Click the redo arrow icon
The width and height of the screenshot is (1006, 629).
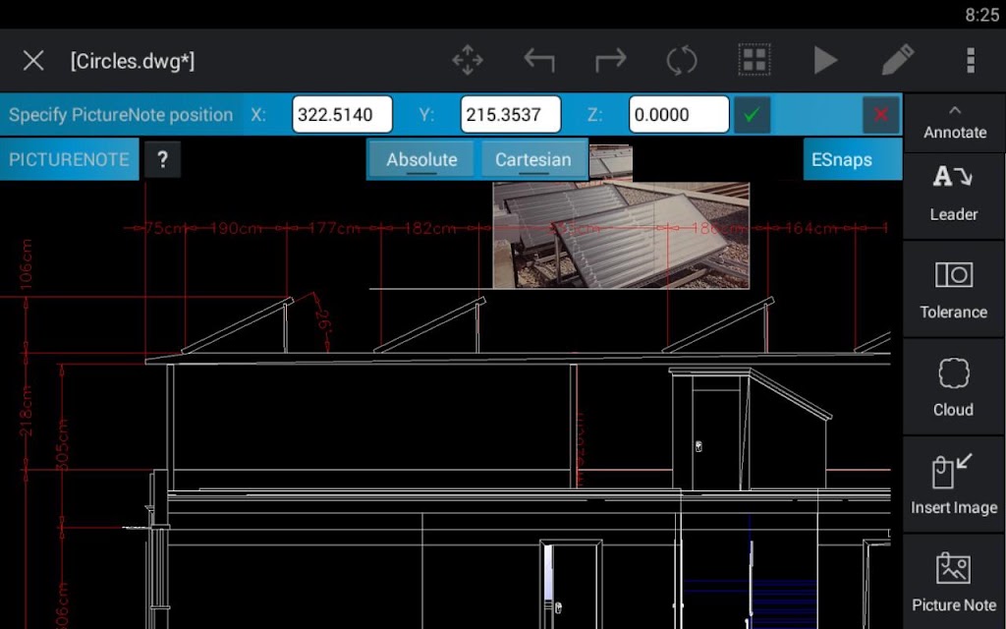click(610, 60)
